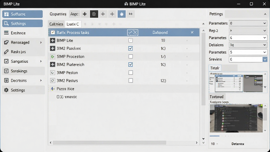Toggle the Batix Process tasks header checkbox
270x152 pixels.
point(53,32)
